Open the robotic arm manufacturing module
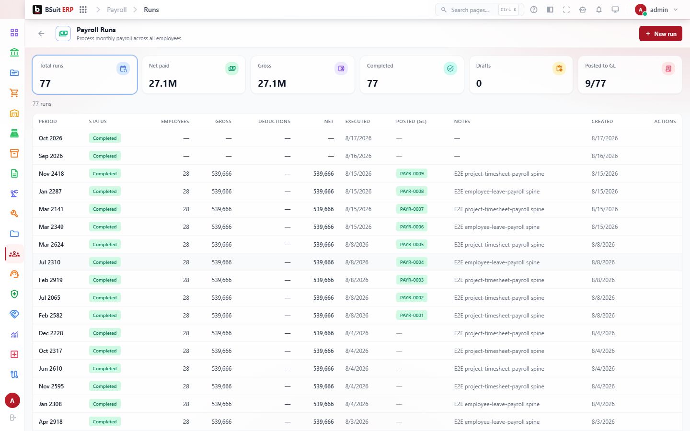 14,193
